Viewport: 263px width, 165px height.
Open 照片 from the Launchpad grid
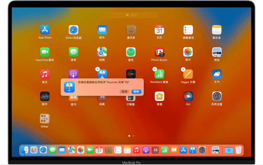(x=188, y=52)
